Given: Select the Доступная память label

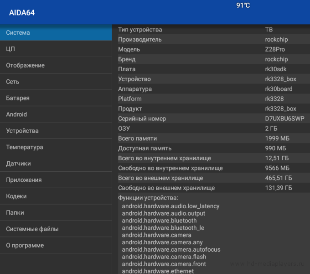Looking at the screenshot, I should pos(145,148).
